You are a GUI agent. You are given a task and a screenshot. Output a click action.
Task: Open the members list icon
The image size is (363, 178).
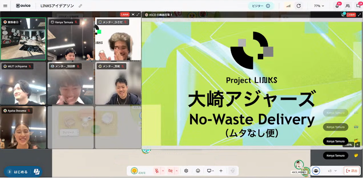347,6
